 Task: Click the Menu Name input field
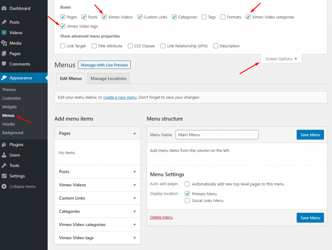pos(217,135)
